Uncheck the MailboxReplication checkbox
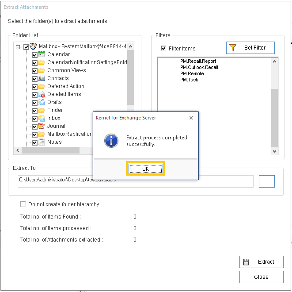The height and width of the screenshot is (292, 292). point(34,134)
